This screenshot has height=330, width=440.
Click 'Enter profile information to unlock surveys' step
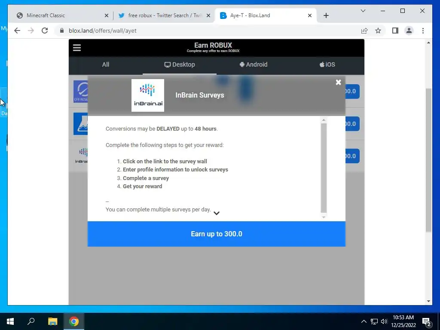coord(175,169)
